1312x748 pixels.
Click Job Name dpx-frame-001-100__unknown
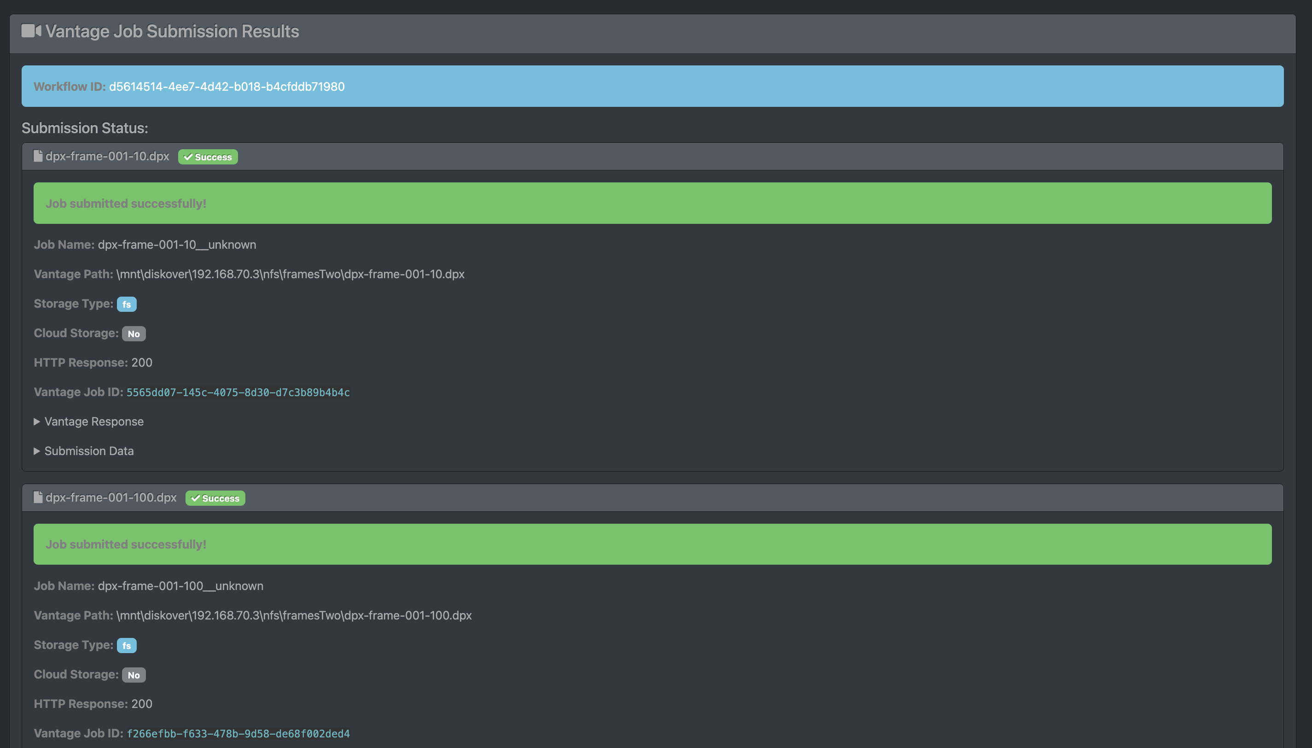point(180,586)
